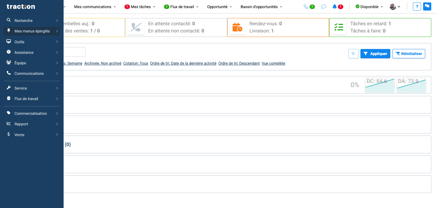Open the blue chat support button
Viewport: 437px width, 208px height.
coord(427,7)
